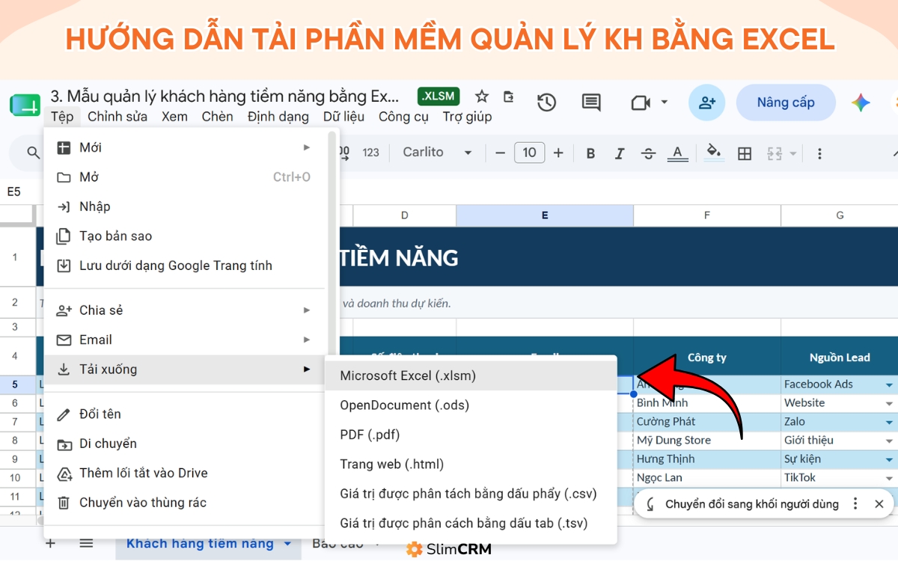Click the Tải xuống menu item
Image resolution: width=898 pixels, height=561 pixels.
pos(185,370)
